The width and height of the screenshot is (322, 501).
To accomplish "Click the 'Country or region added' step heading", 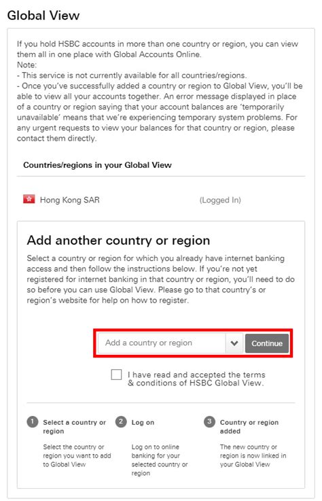I will click(x=249, y=426).
